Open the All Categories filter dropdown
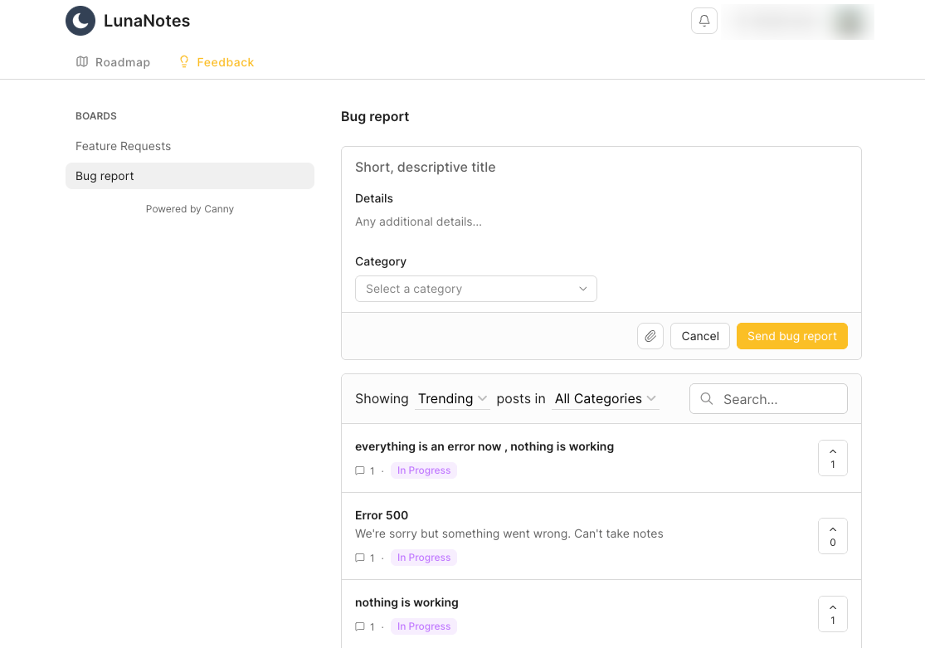The height and width of the screenshot is (648, 925). click(606, 399)
